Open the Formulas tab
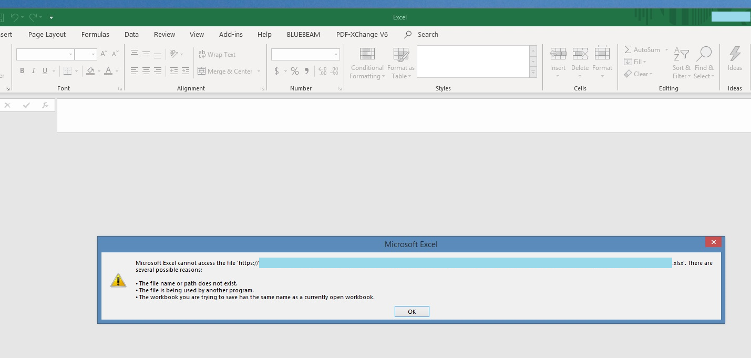Viewport: 751px width, 358px height. [95, 34]
